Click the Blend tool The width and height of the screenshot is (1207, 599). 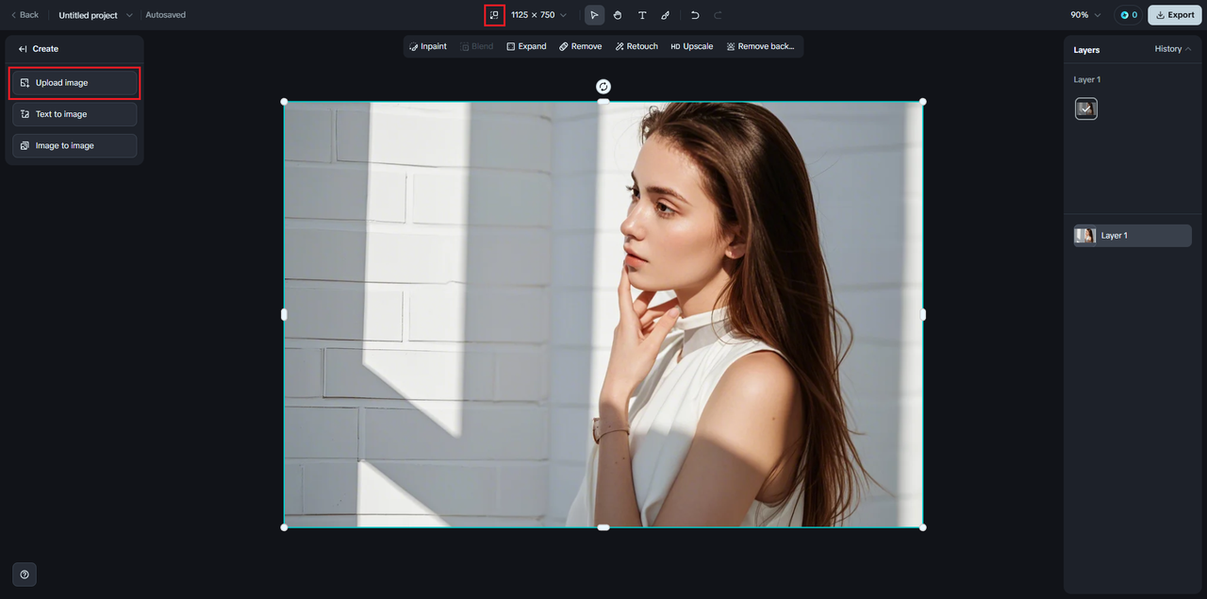click(x=476, y=46)
